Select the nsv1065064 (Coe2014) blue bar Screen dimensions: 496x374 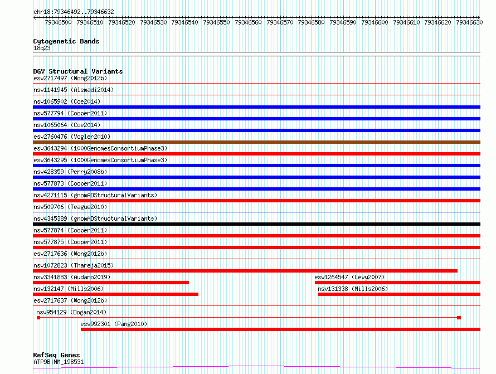click(256, 130)
